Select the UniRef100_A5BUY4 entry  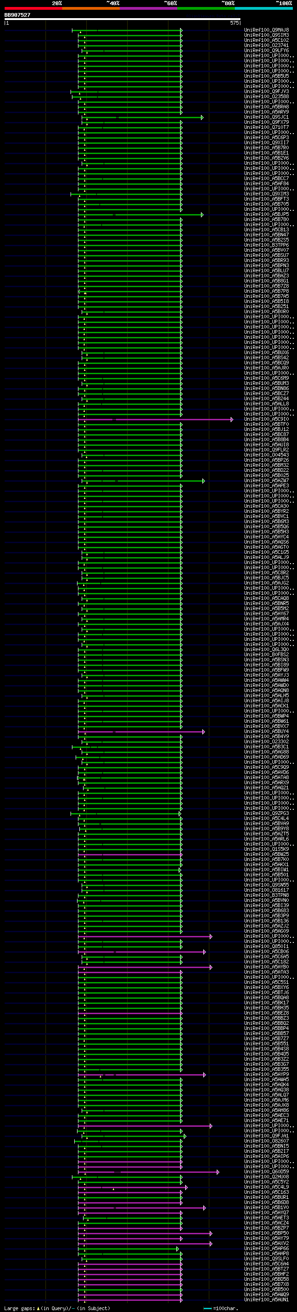[x=266, y=731]
